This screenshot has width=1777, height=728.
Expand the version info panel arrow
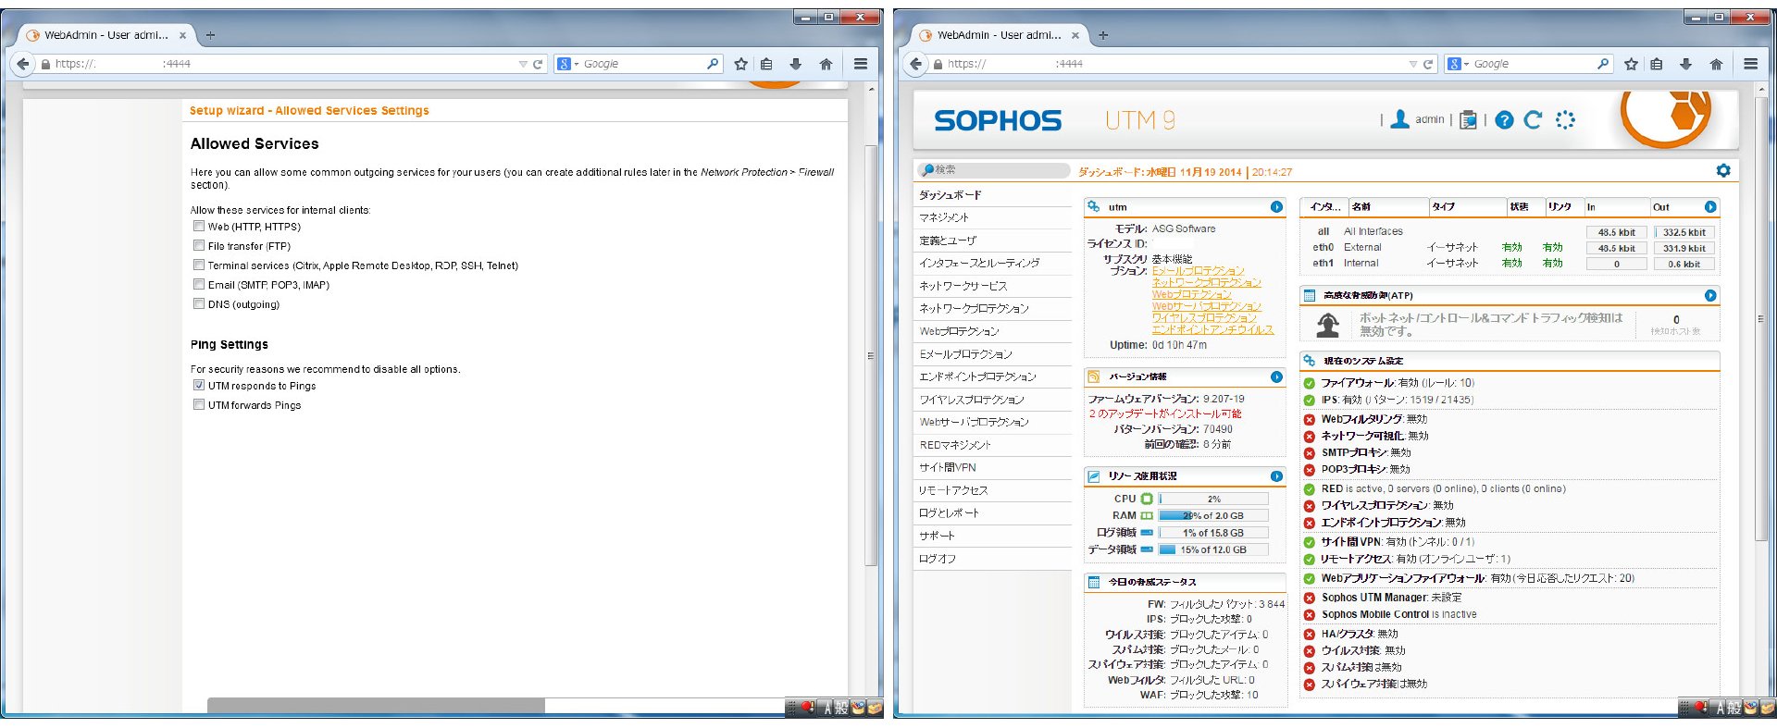pos(1276,376)
